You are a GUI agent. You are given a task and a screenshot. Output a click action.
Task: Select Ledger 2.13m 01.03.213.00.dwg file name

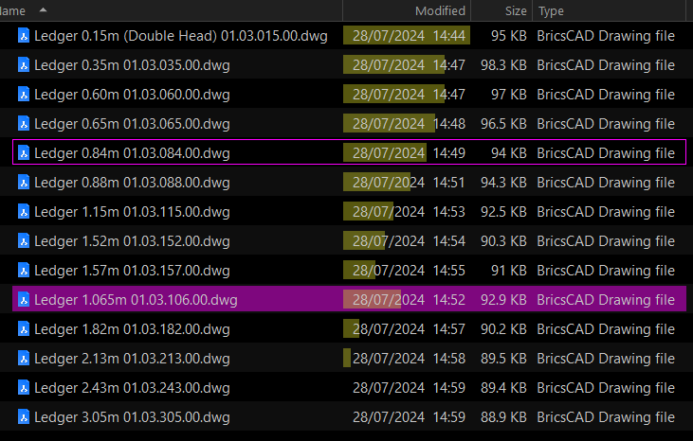(x=132, y=359)
